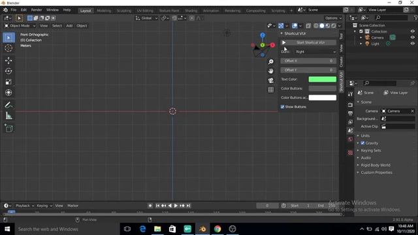This screenshot has height=235, width=418.
Task: Switch to the UV Editing workspace tab
Action: (x=145, y=10)
